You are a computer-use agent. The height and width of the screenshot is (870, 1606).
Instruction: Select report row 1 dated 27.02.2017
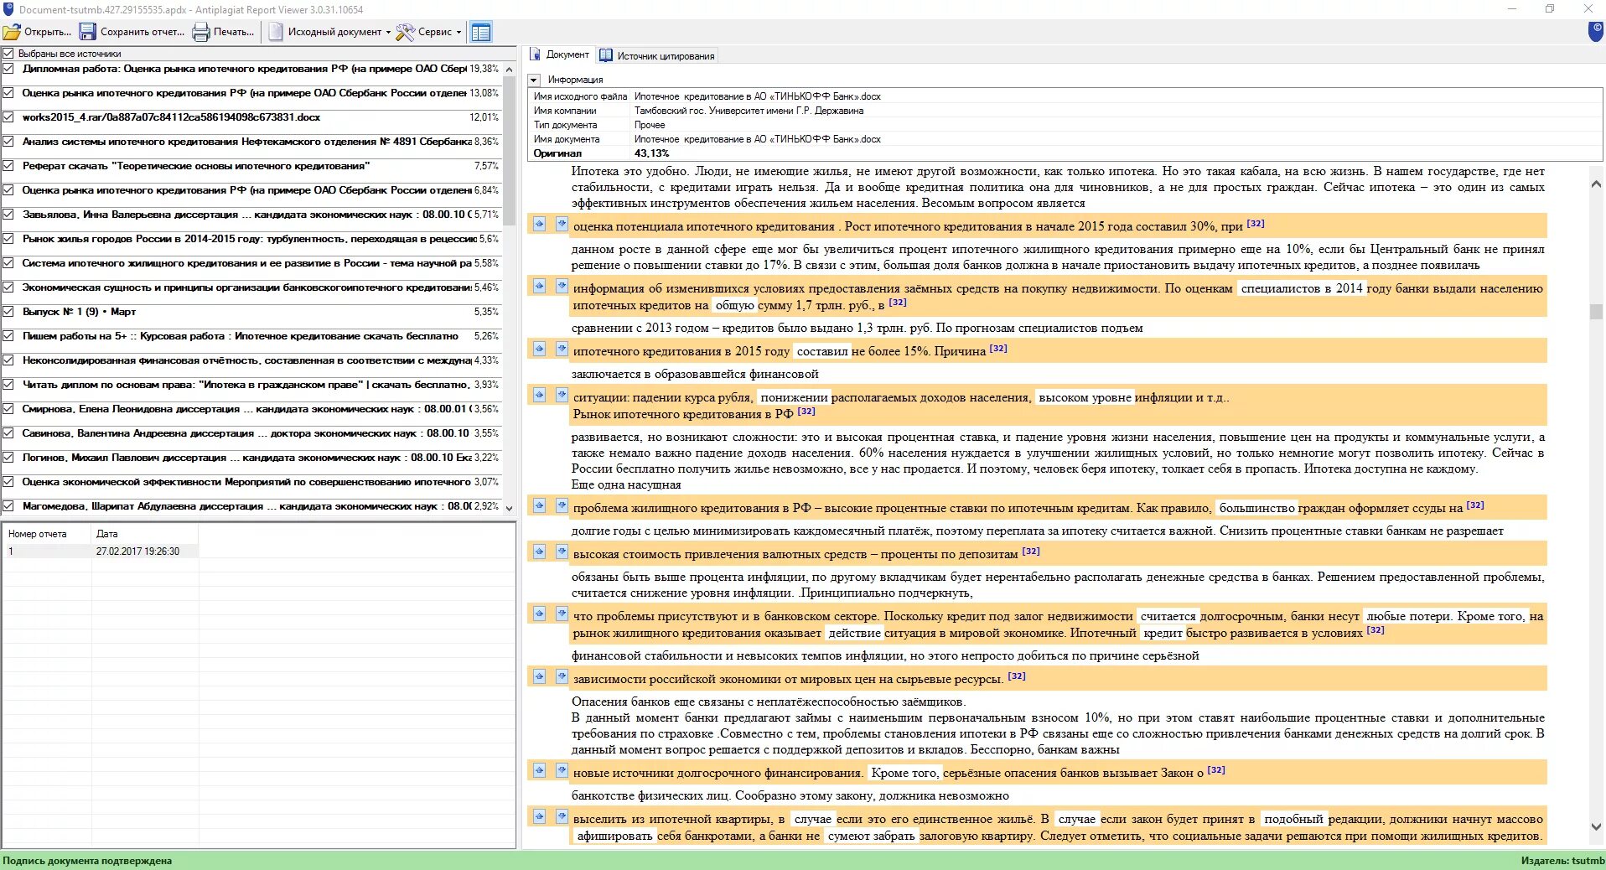tap(101, 552)
